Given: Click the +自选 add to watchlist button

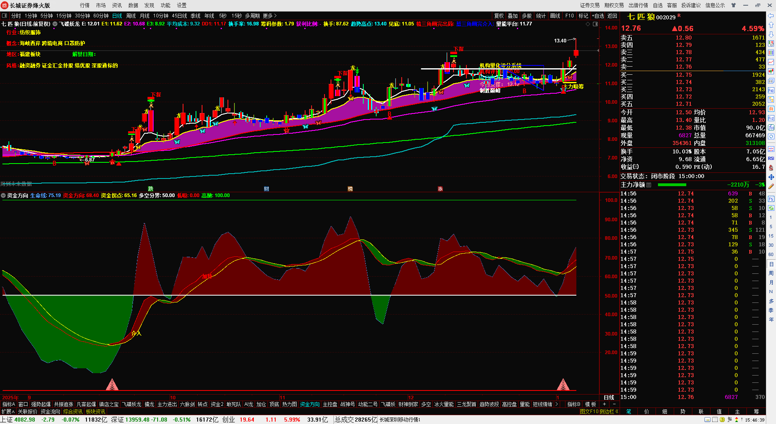Looking at the screenshot, I should (598, 16).
